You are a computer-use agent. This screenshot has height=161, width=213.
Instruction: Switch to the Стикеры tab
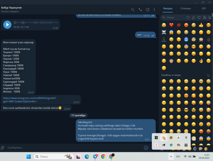click(186, 8)
